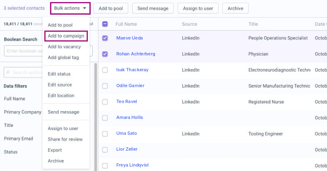The image size is (327, 171).
Task: Click the Tooling Engineer title cell
Action: (266, 134)
